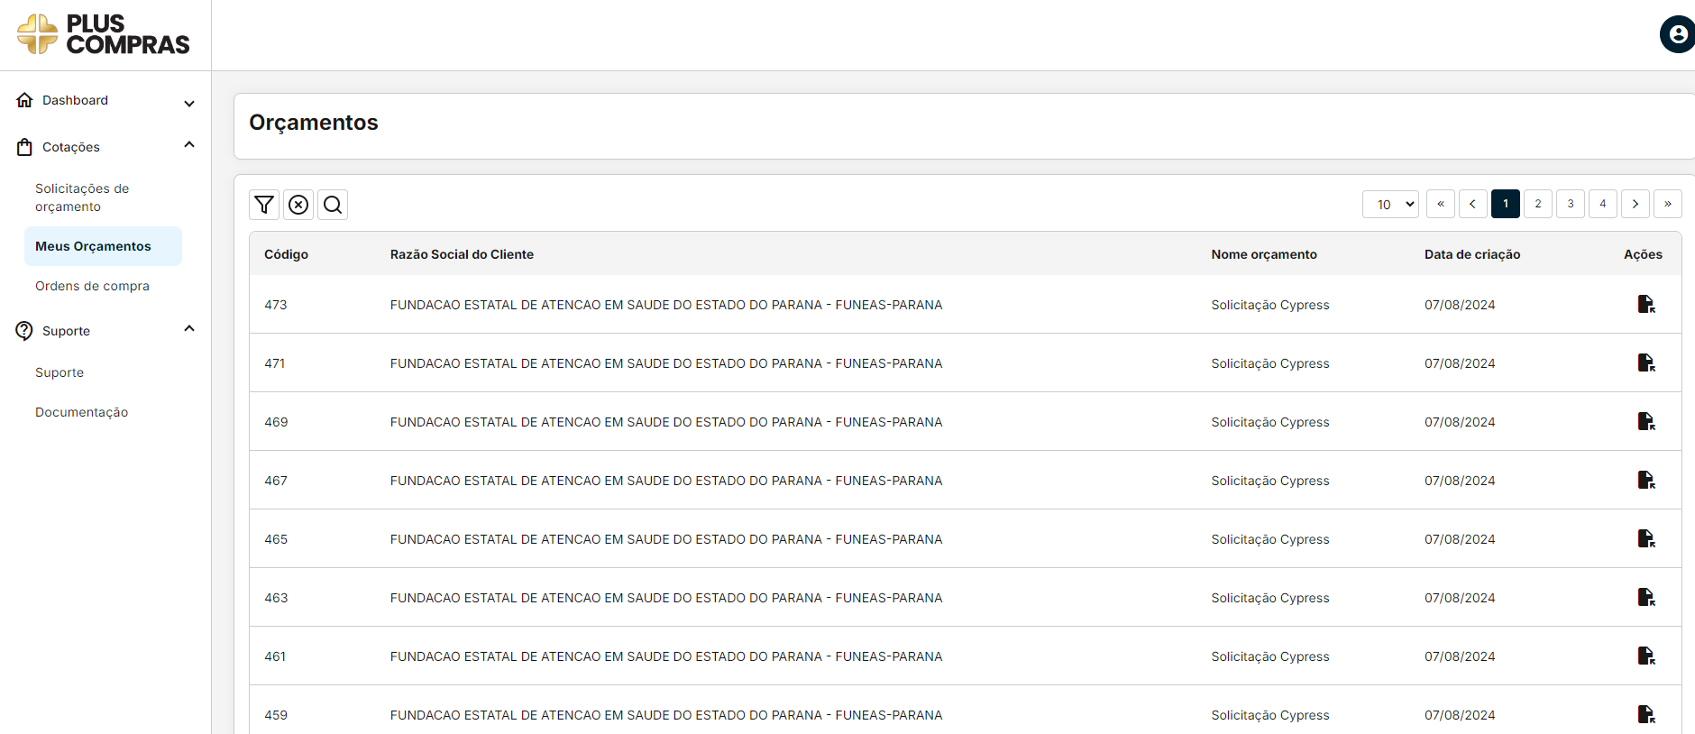Open the filter icon in the toolbar
The height and width of the screenshot is (734, 1695).
coord(264,205)
